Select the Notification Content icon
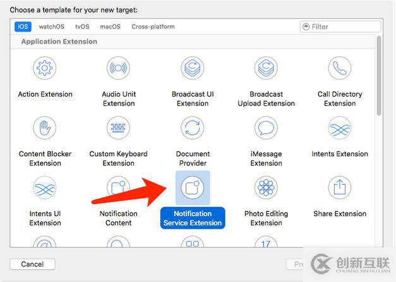Viewport: 396px width, 282px height. [118, 188]
